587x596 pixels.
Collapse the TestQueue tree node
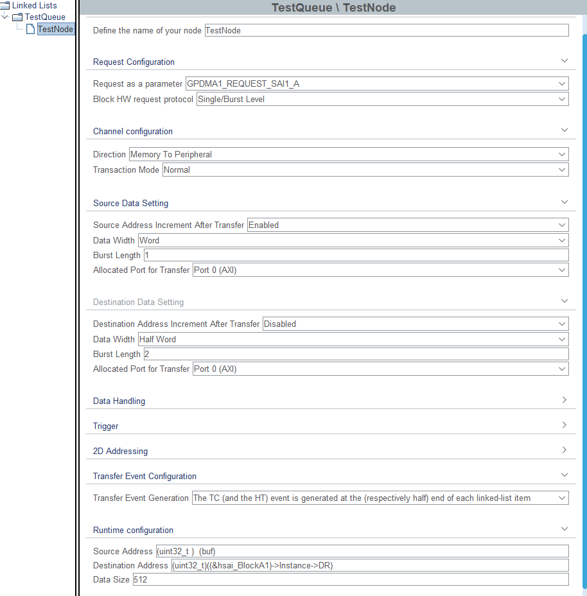pyautogui.click(x=4, y=17)
